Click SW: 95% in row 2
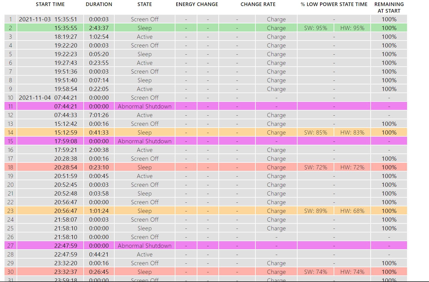 tap(316, 28)
